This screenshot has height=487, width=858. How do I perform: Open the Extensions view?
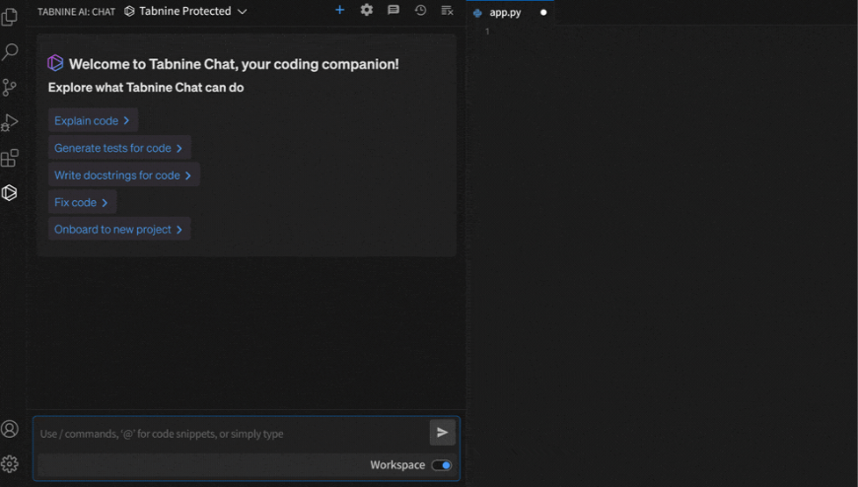[10, 158]
